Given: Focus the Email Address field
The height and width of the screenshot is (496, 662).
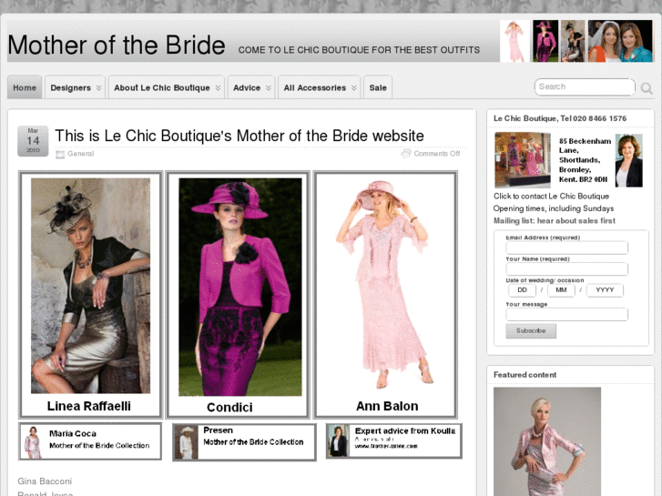Looking at the screenshot, I should pos(566,248).
